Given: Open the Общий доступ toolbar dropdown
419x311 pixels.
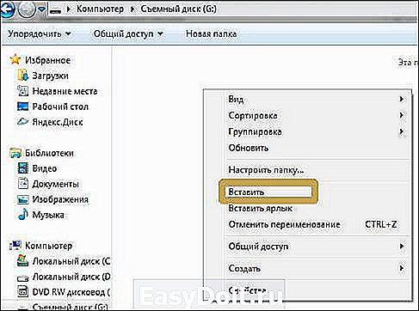Looking at the screenshot, I should 128,34.
